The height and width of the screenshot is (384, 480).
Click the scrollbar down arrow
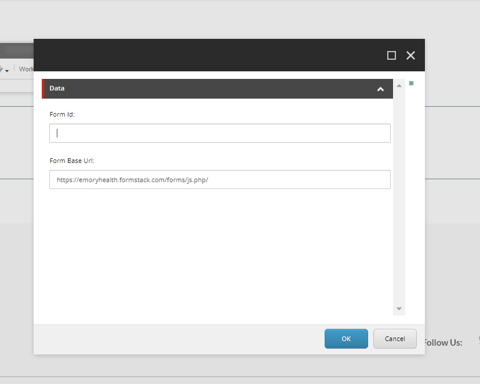399,309
